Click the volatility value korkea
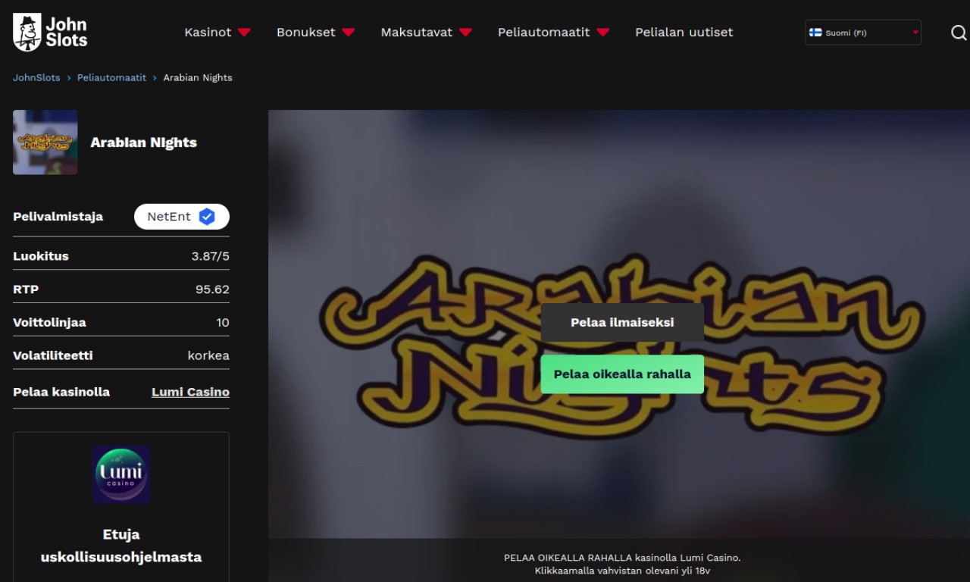This screenshot has width=970, height=582. [208, 355]
